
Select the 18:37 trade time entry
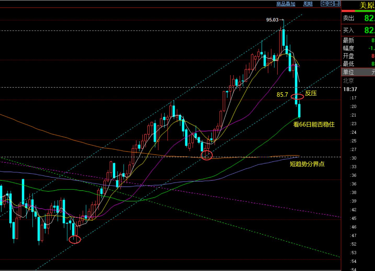coord(350,89)
